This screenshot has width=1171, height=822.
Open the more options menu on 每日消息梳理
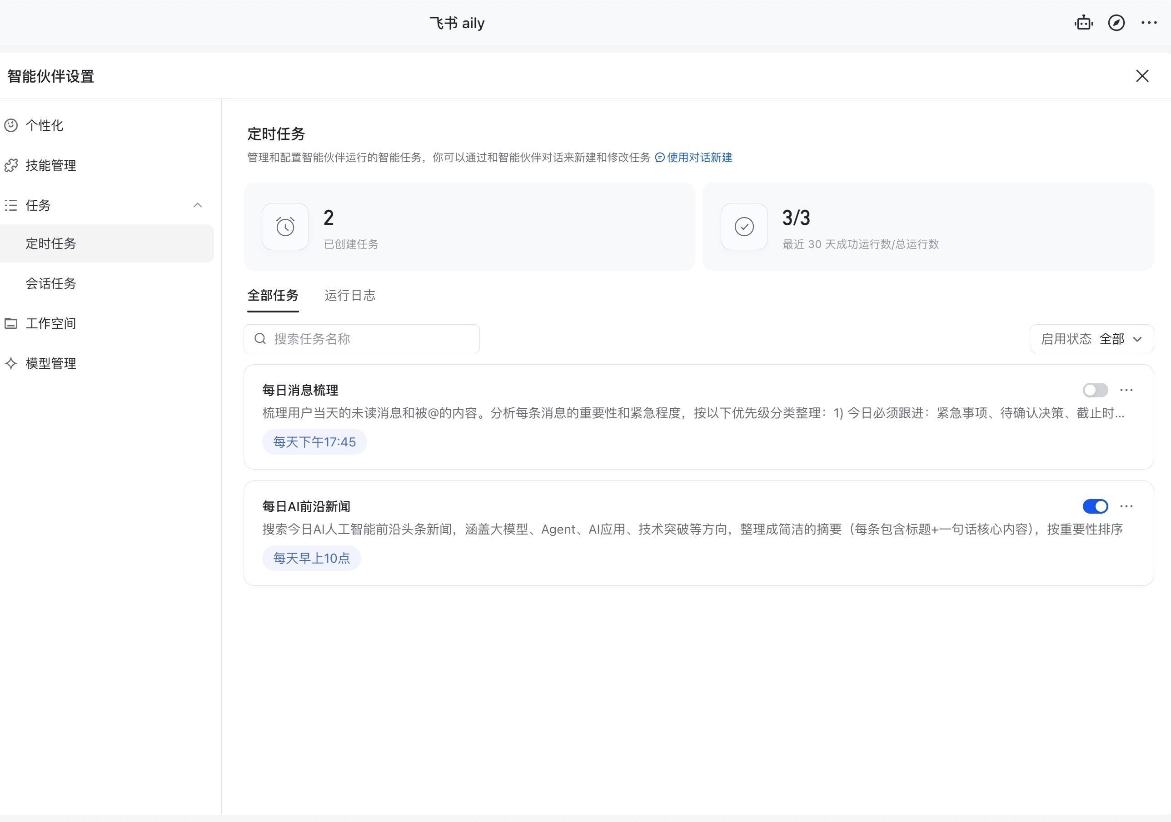(x=1126, y=390)
